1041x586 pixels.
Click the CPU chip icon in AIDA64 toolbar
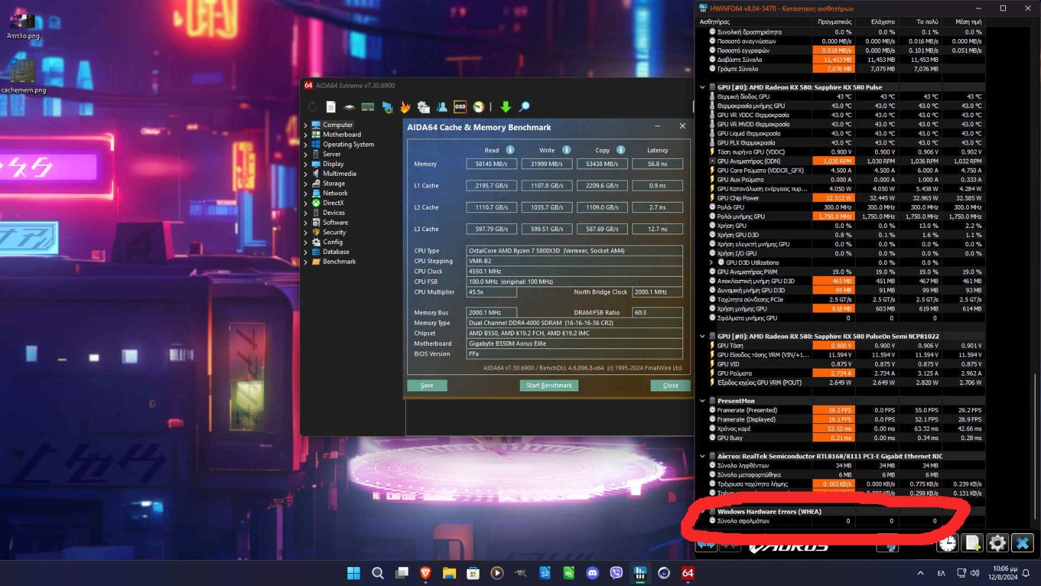349,107
